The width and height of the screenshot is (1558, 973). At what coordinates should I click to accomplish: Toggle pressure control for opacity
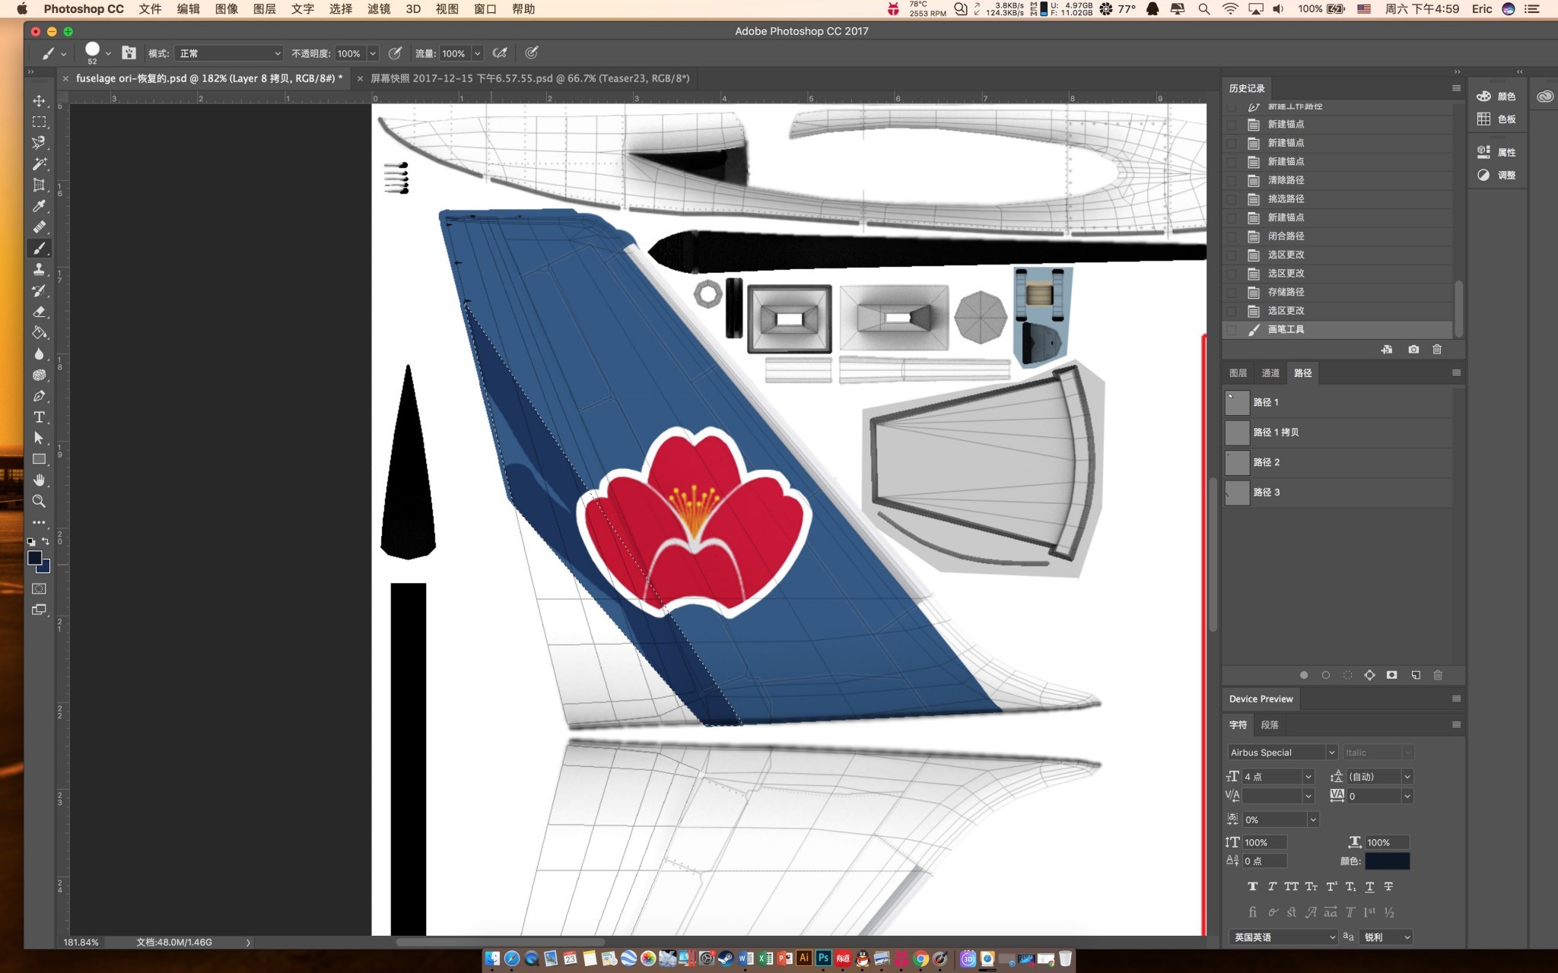click(x=395, y=53)
